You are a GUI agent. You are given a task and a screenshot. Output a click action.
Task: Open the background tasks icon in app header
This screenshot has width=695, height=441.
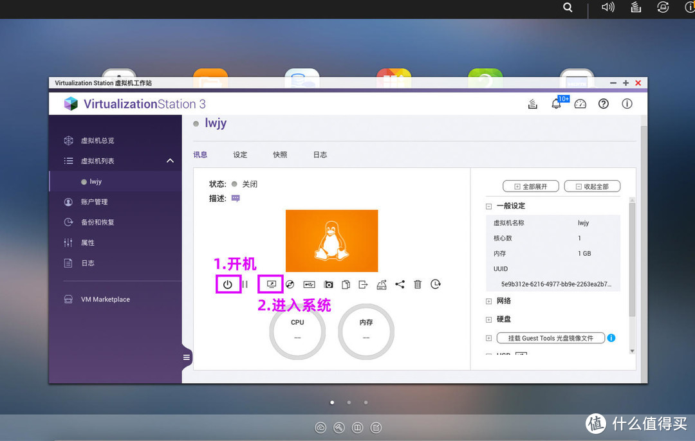click(x=533, y=104)
